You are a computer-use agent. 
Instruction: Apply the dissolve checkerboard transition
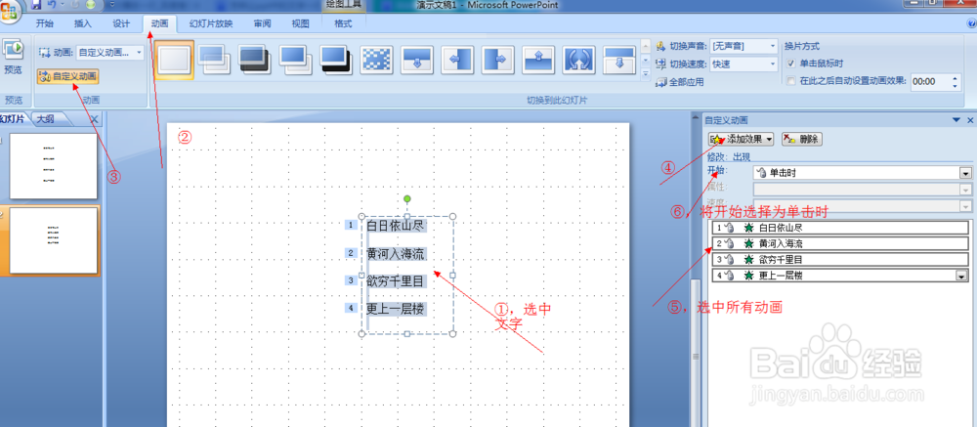pyautogui.click(x=376, y=60)
